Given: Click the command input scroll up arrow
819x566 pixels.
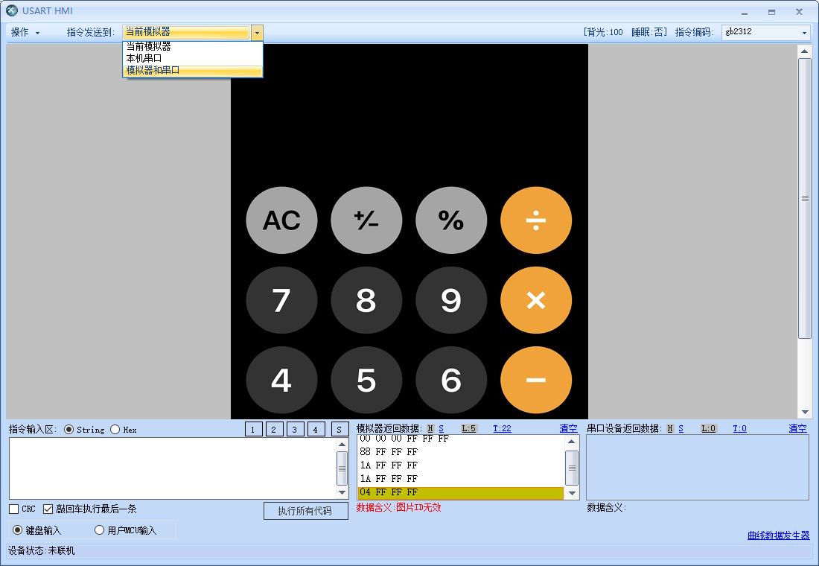Looking at the screenshot, I should (x=342, y=444).
